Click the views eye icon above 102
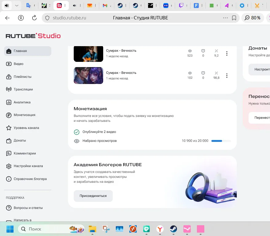 [x=190, y=73]
